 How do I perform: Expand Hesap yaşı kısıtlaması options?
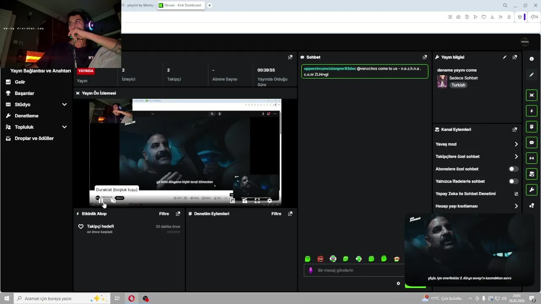(516, 206)
